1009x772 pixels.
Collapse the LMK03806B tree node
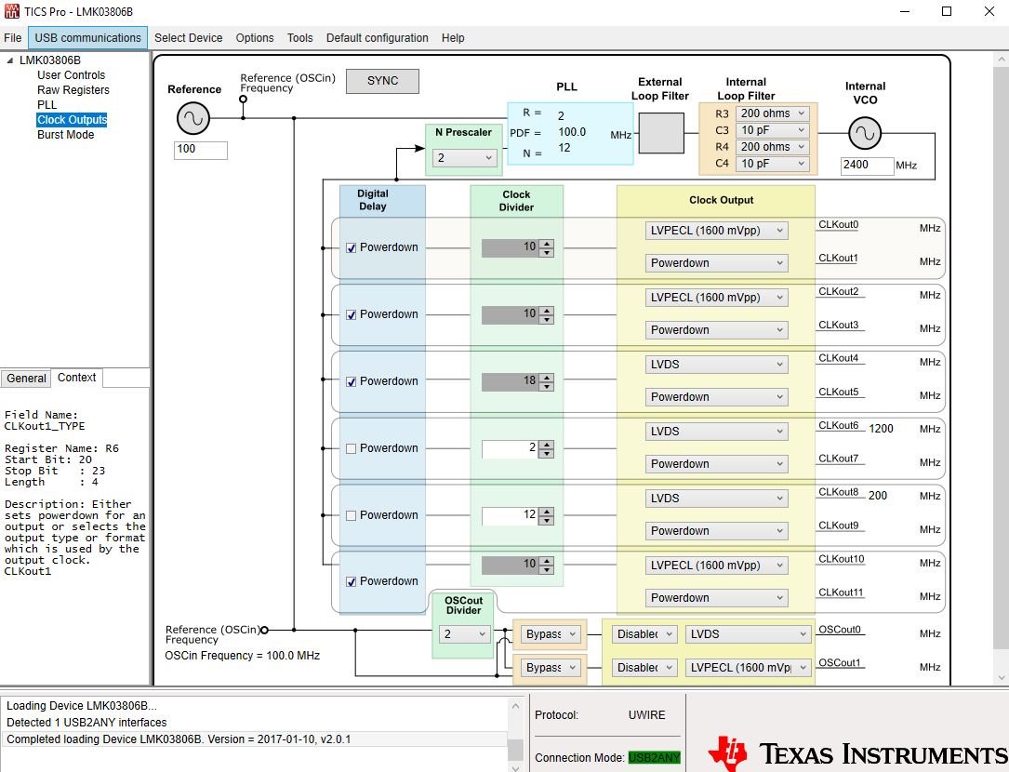click(x=9, y=60)
